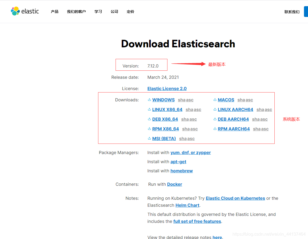This screenshot has width=308, height=239.
Task: Open the 产品 menu
Action: click(55, 12)
